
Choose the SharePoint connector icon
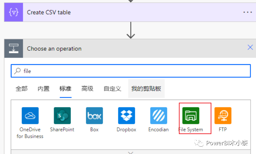point(62,115)
